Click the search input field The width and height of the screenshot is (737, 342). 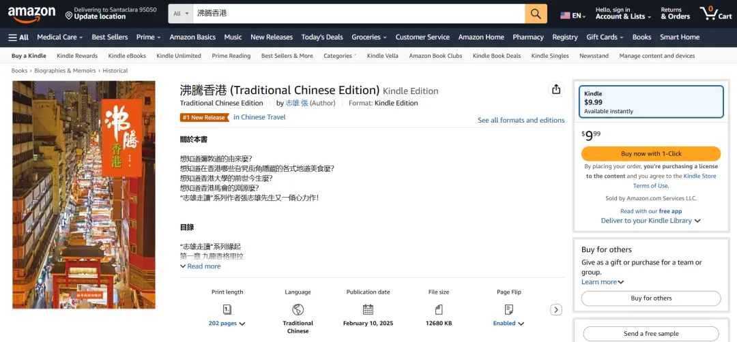(x=359, y=14)
